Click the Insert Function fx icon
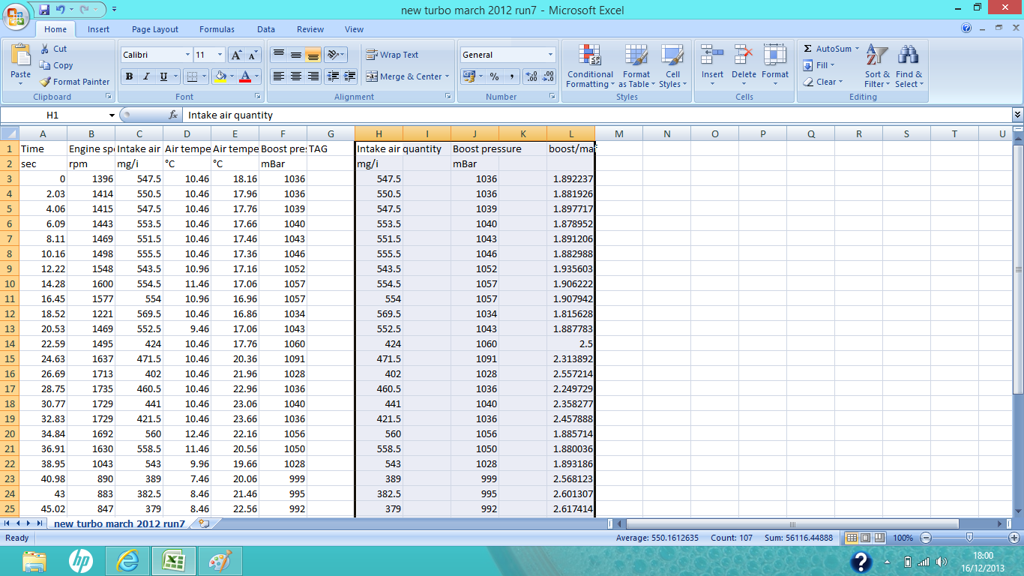This screenshot has height=576, width=1024. (x=173, y=115)
